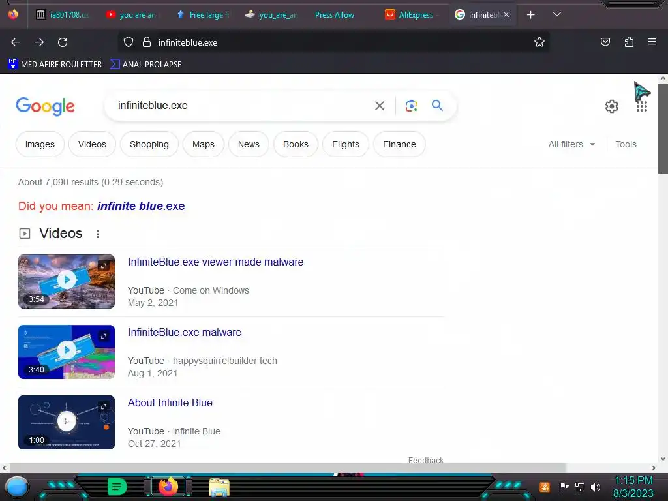Switch to the AliExpress tab
The image size is (668, 501).
coord(411,15)
